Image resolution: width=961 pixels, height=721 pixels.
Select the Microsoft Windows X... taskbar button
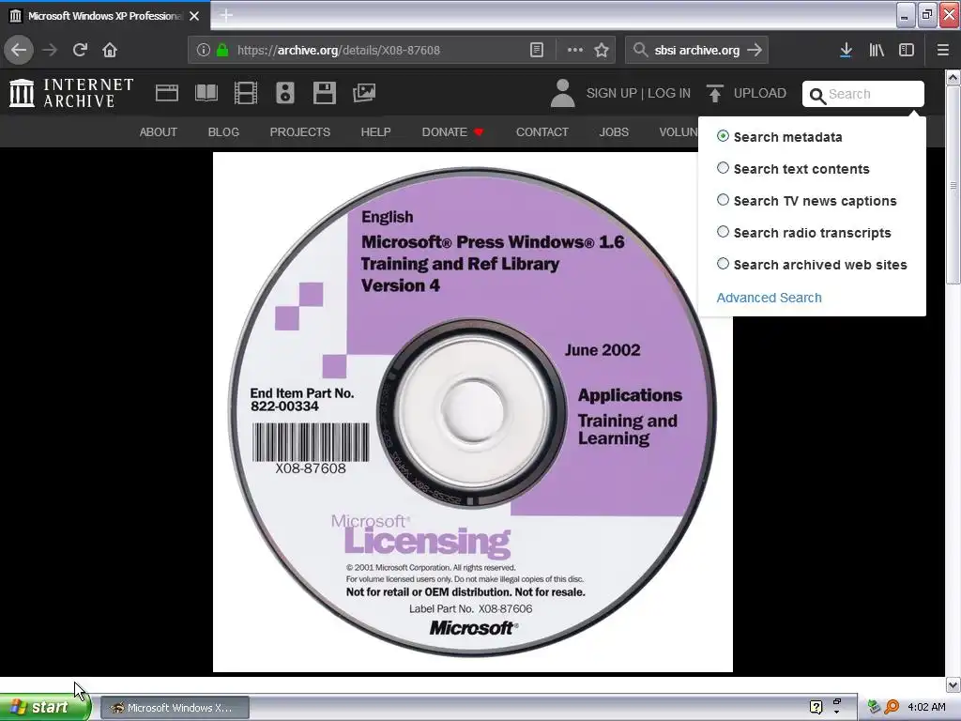175,708
